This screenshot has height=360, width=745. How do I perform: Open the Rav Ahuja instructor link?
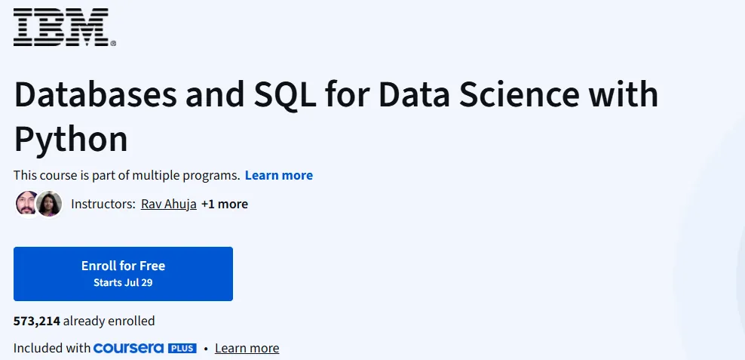pyautogui.click(x=169, y=204)
